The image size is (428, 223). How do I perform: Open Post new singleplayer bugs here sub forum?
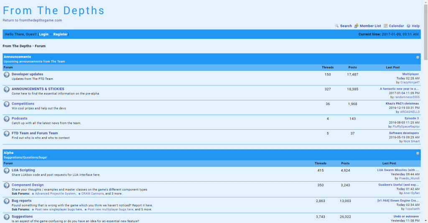(x=59, y=209)
